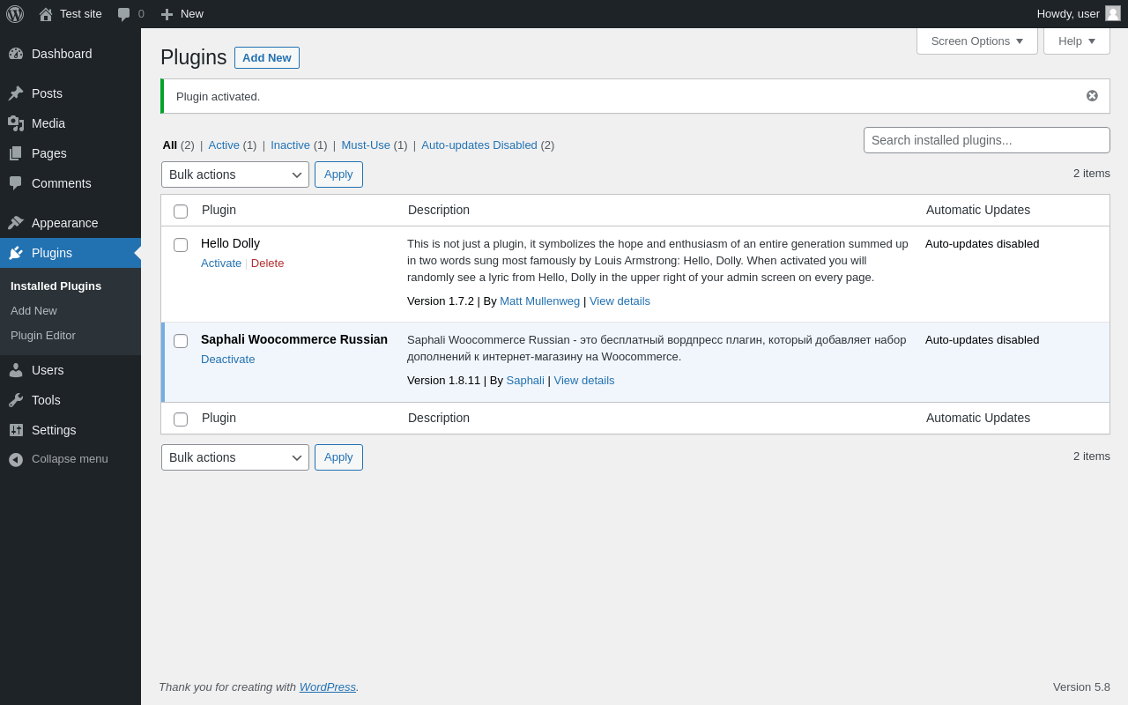This screenshot has width=1128, height=705.
Task: Expand the Help panel
Action: (1076, 41)
